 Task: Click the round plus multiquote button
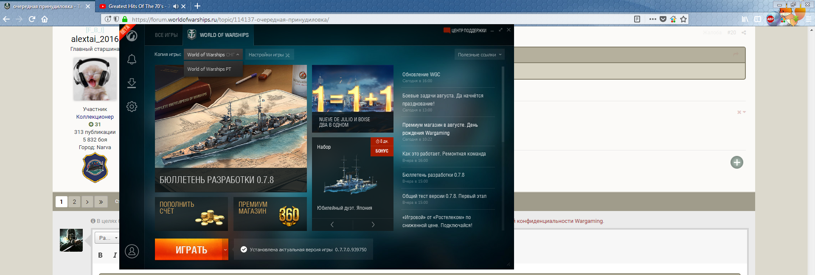(x=737, y=162)
